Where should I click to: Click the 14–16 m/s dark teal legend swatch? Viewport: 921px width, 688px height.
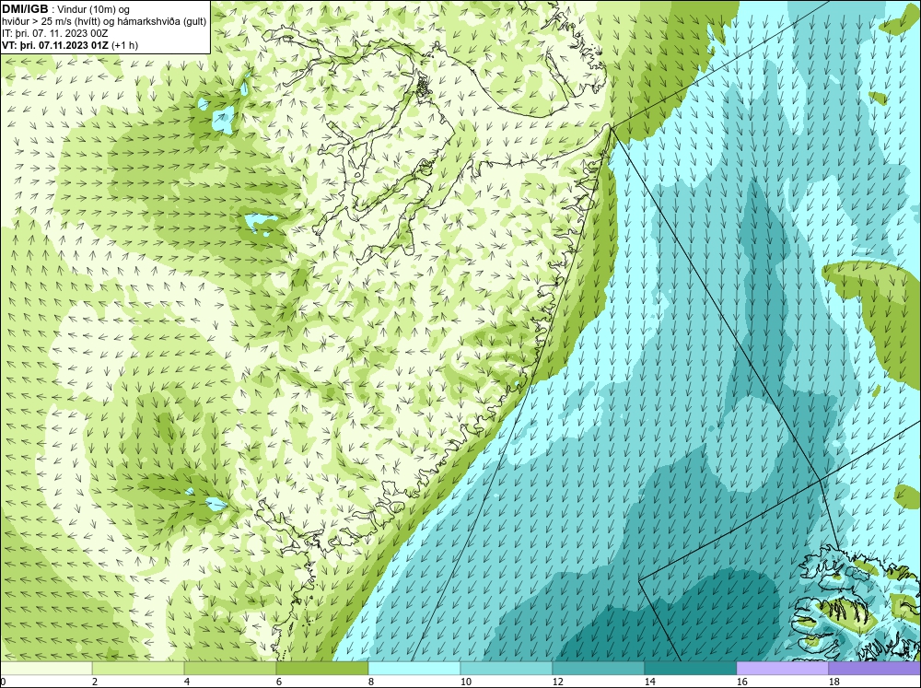point(691,669)
